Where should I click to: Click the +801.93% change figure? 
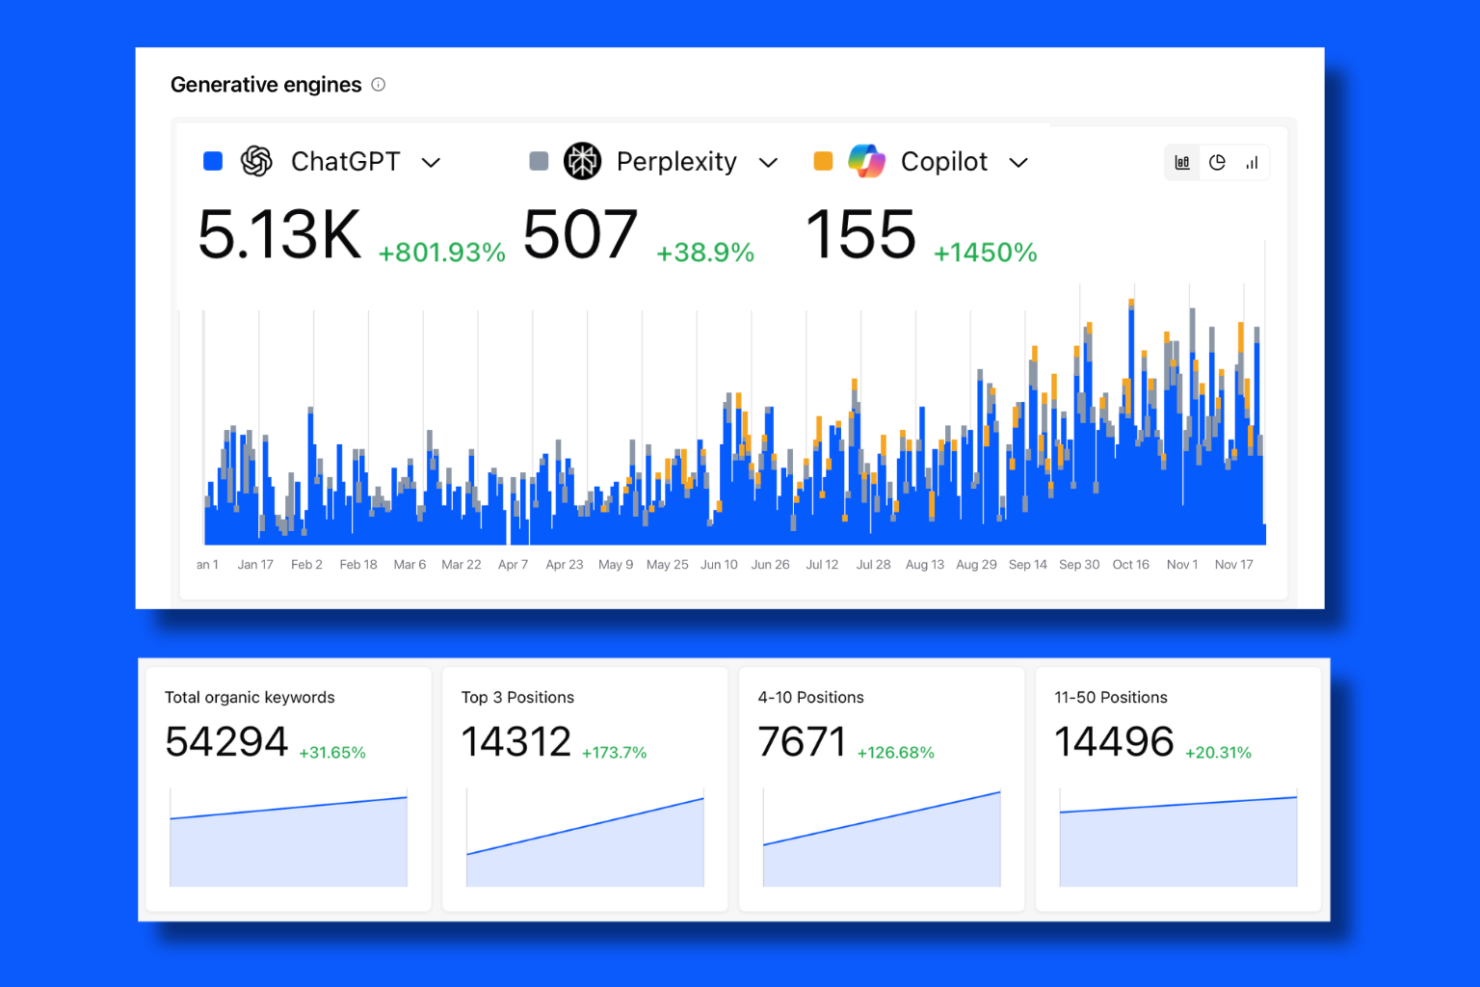441,253
